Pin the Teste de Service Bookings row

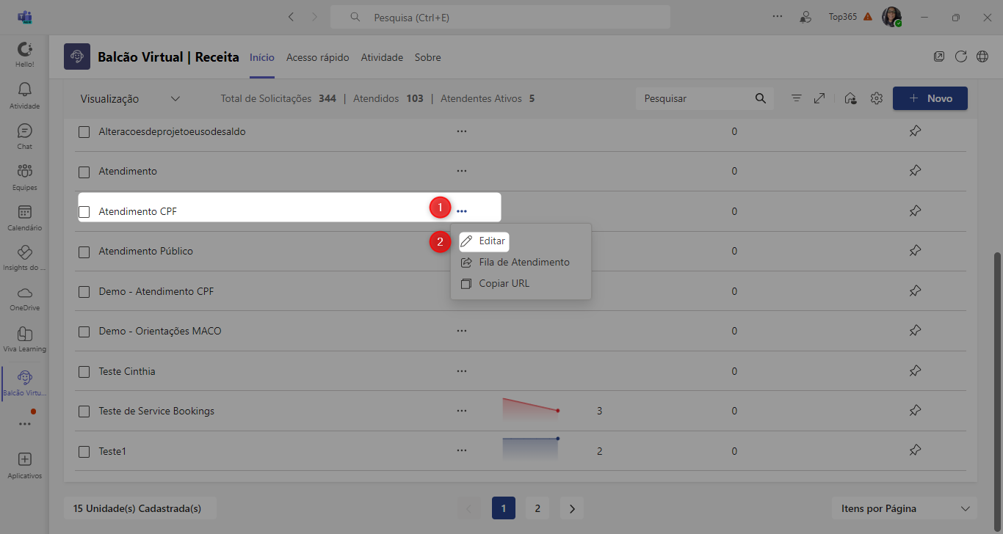point(915,411)
